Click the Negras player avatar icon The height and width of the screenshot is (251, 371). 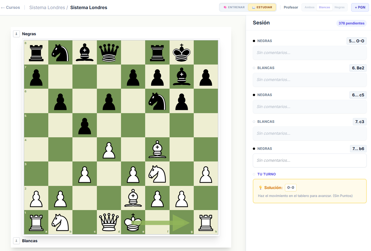16,34
